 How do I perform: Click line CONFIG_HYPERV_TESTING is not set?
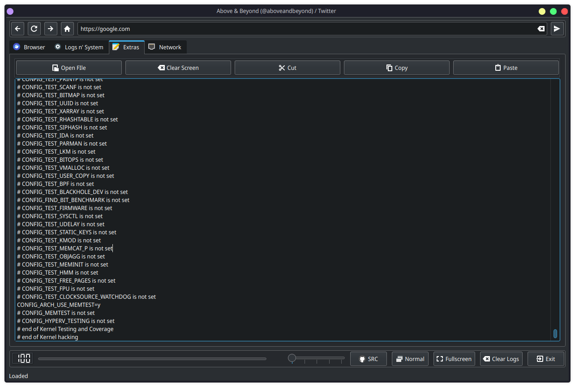pos(66,321)
